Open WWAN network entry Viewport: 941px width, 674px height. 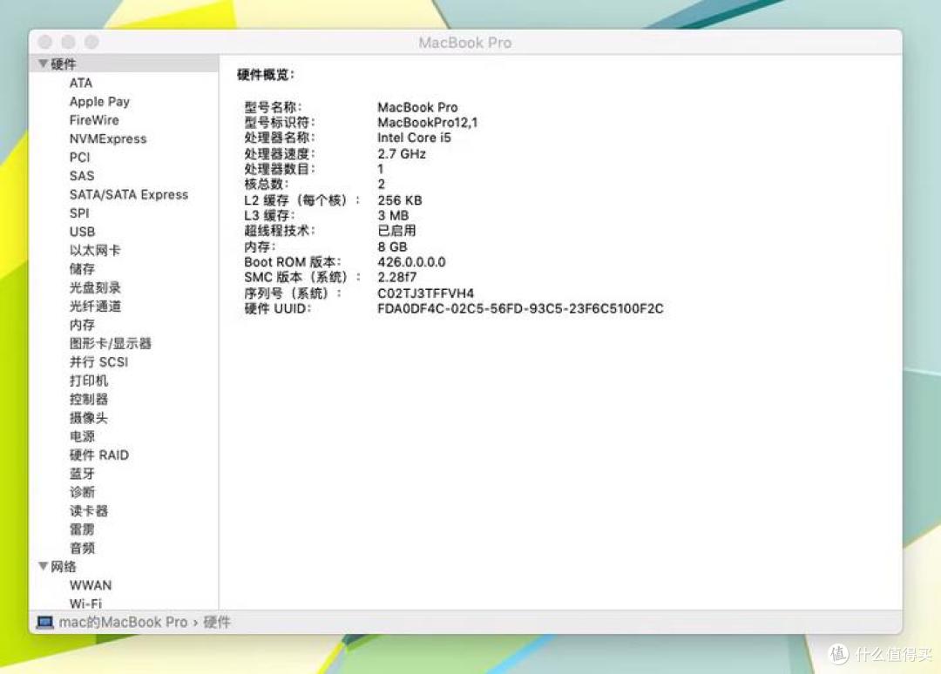(91, 584)
